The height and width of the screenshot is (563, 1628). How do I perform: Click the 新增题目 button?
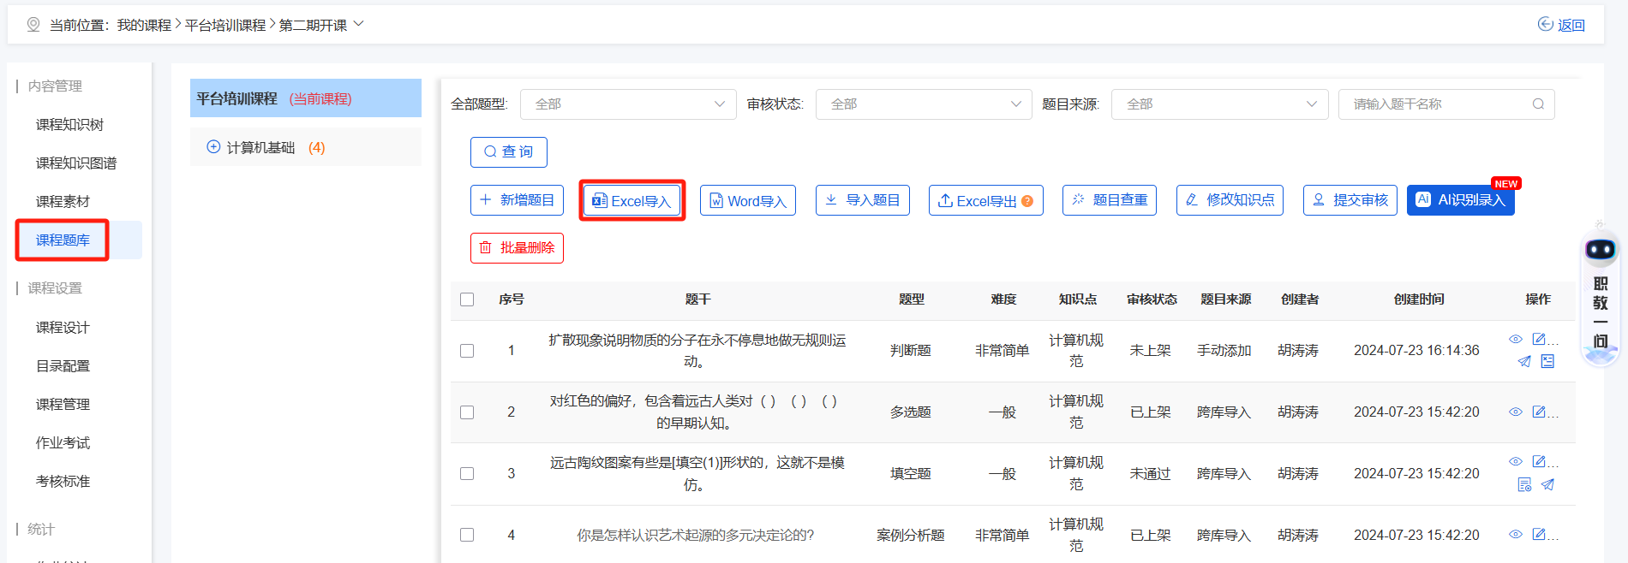pyautogui.click(x=517, y=200)
